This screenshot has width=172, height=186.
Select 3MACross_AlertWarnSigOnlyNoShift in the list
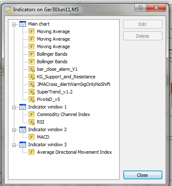click(x=73, y=84)
